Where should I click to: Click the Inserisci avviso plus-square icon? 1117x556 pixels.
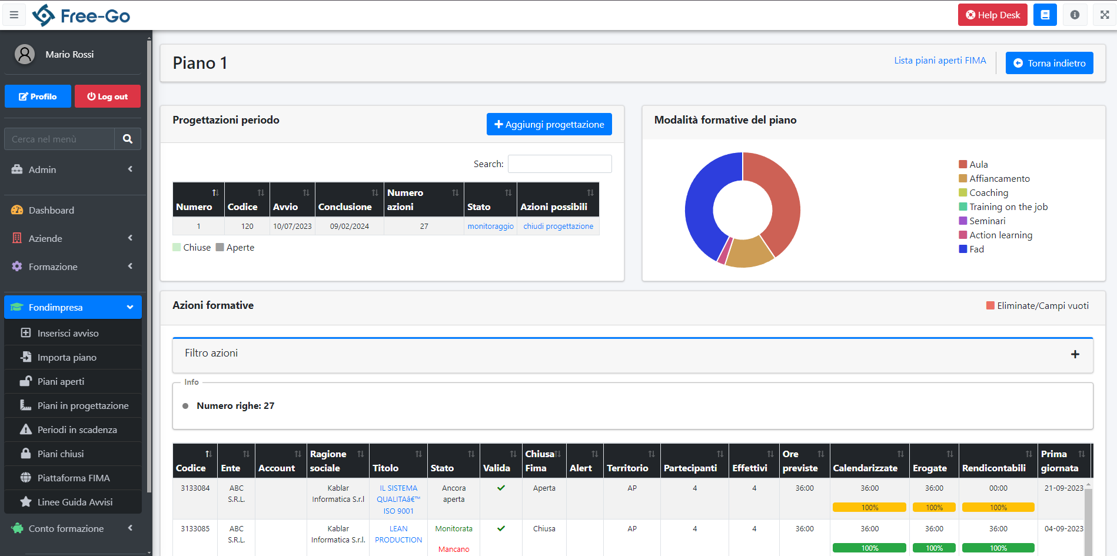click(26, 333)
